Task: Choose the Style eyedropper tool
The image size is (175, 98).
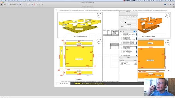Action: 37,4
